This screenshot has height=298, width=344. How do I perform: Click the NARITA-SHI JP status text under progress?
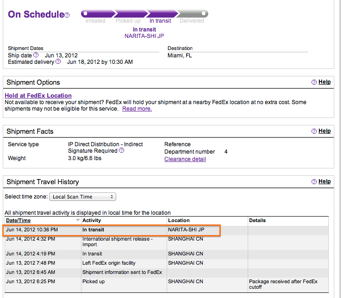click(144, 36)
